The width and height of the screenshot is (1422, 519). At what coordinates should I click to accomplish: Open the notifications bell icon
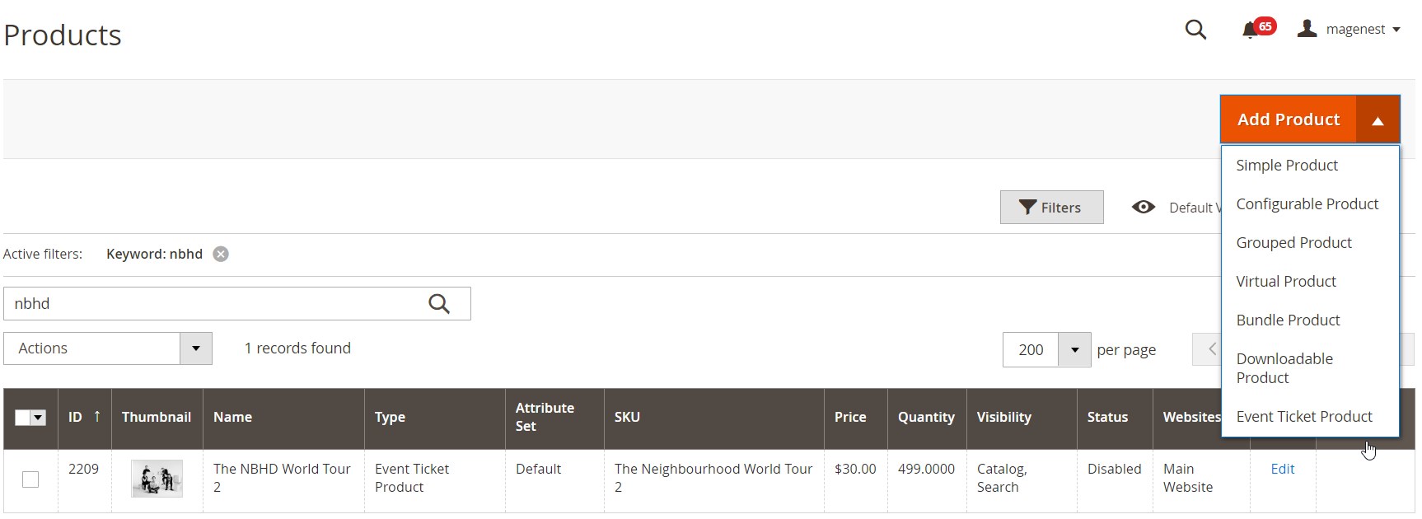coord(1251,30)
